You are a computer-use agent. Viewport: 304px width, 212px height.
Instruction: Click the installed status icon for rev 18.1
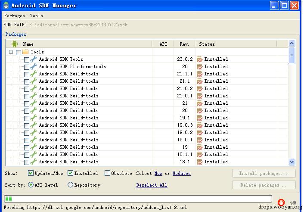pos(199,162)
